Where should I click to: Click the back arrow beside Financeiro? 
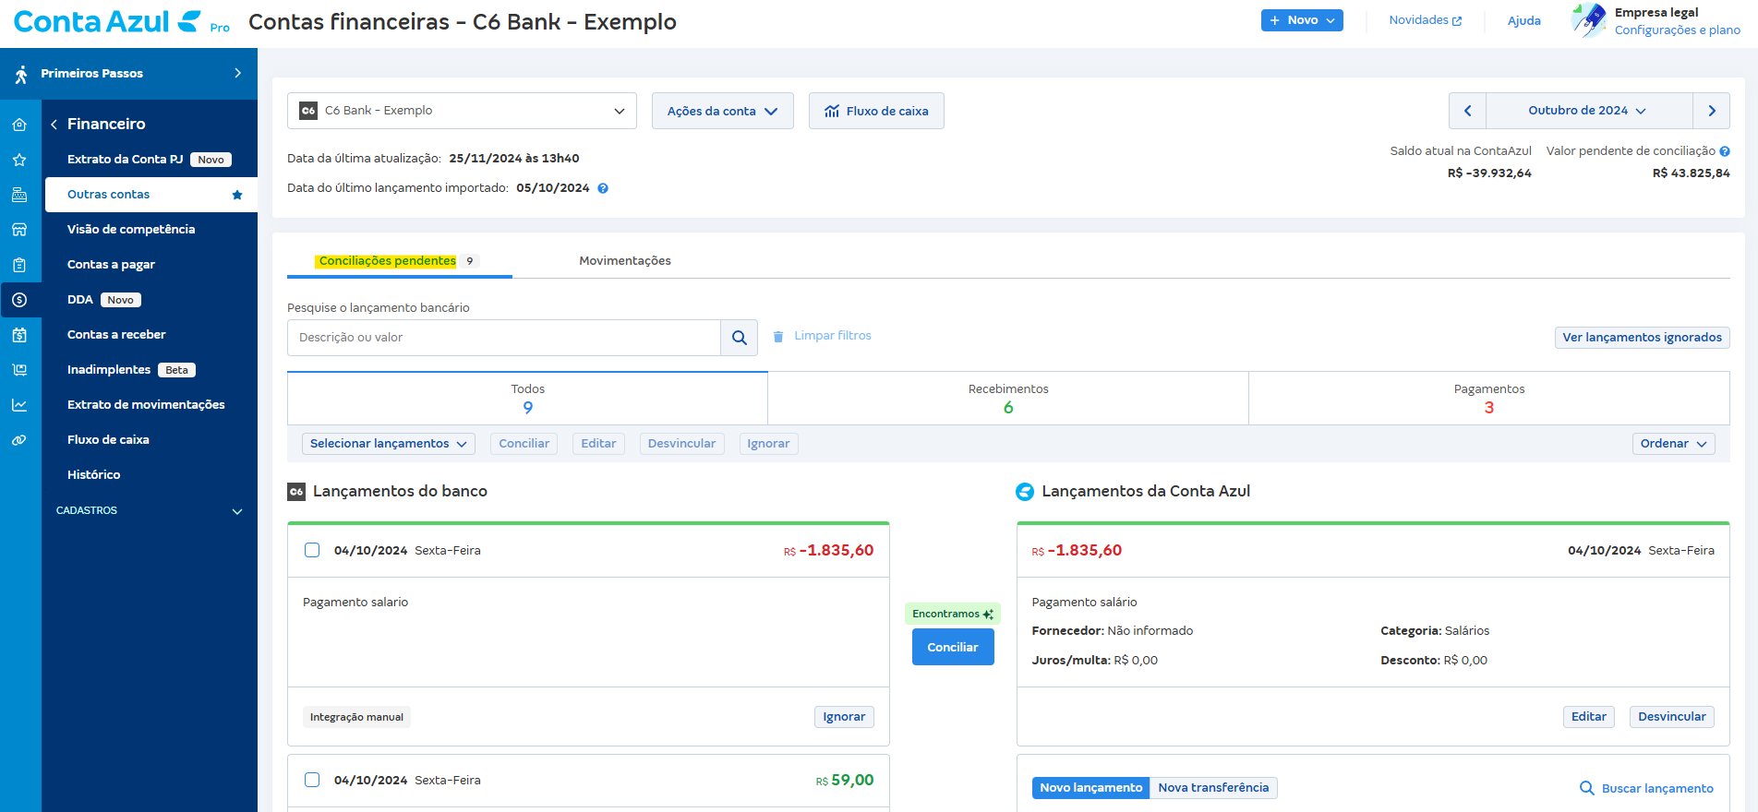tap(54, 124)
